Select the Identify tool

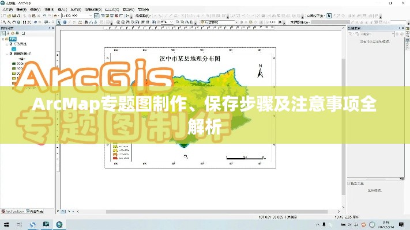tap(65, 22)
